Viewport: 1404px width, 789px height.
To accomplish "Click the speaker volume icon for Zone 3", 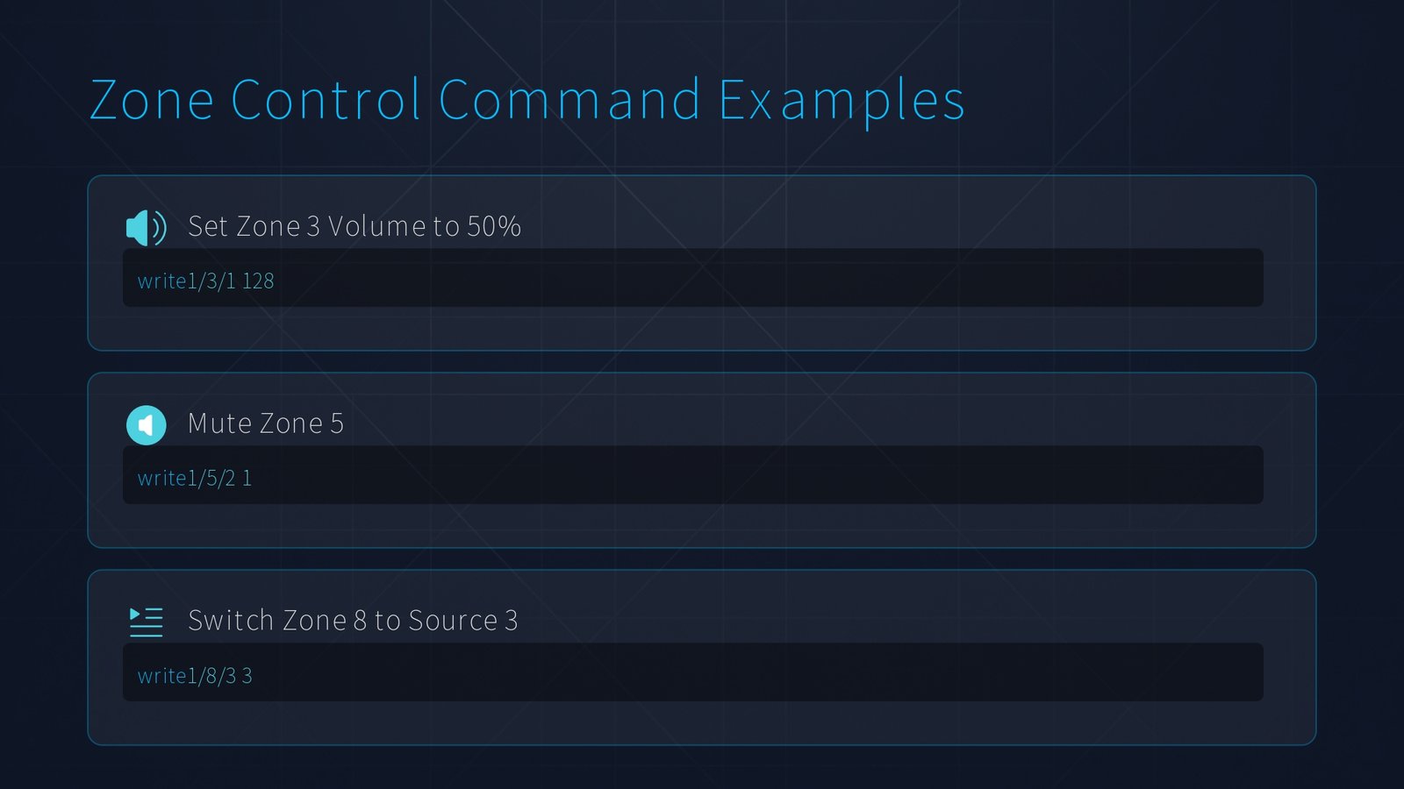I will point(146,228).
